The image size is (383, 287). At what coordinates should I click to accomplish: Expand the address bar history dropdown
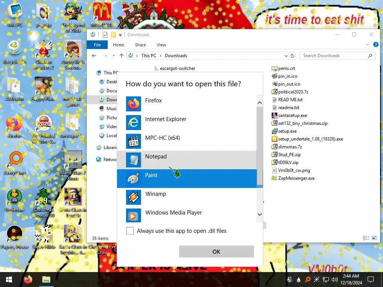click(286, 56)
